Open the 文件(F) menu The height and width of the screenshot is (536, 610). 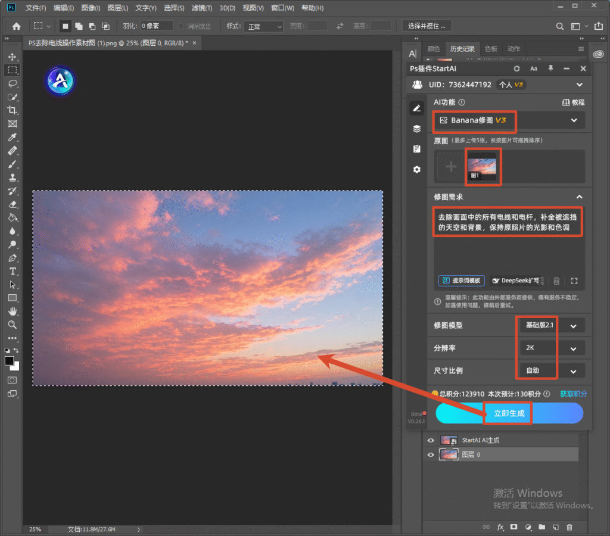(36, 8)
